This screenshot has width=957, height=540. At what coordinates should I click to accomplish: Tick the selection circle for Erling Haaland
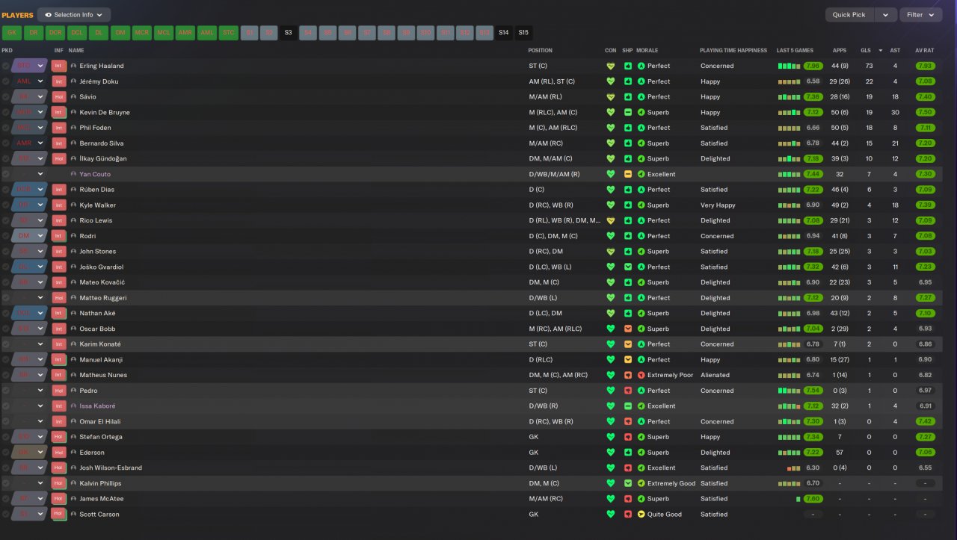[6, 66]
